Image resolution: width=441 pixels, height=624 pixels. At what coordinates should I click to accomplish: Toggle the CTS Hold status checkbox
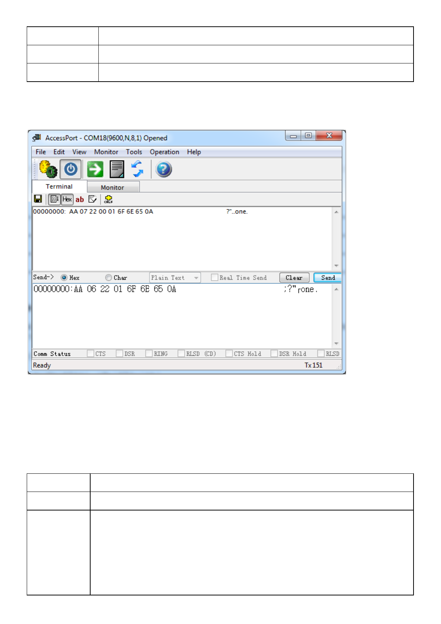(229, 354)
